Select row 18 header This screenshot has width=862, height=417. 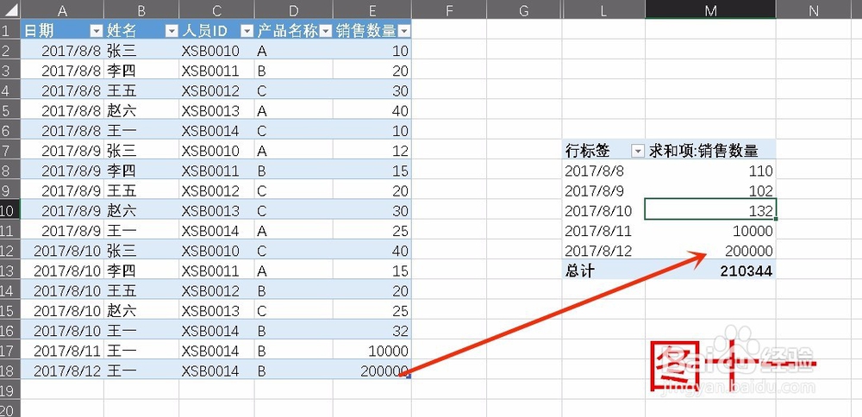[x=9, y=370]
